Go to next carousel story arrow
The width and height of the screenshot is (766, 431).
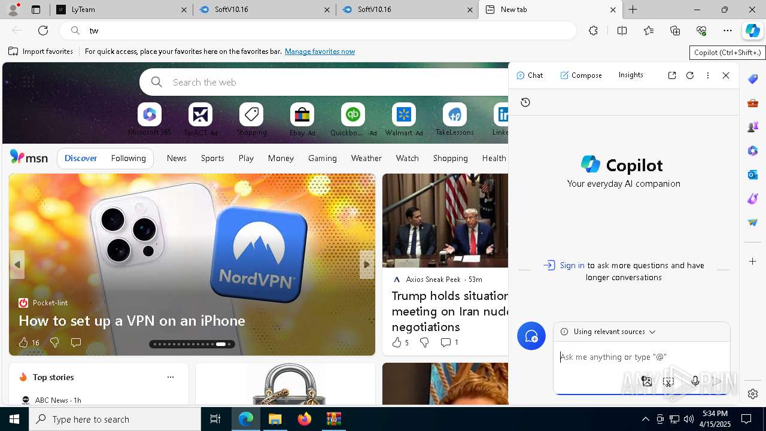[x=367, y=265]
